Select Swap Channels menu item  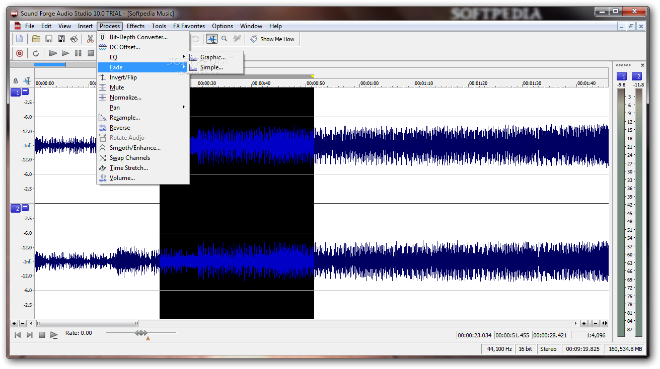coord(143,158)
